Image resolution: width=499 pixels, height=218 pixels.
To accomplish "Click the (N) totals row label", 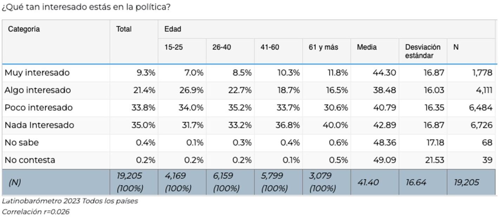I will pyautogui.click(x=15, y=182).
